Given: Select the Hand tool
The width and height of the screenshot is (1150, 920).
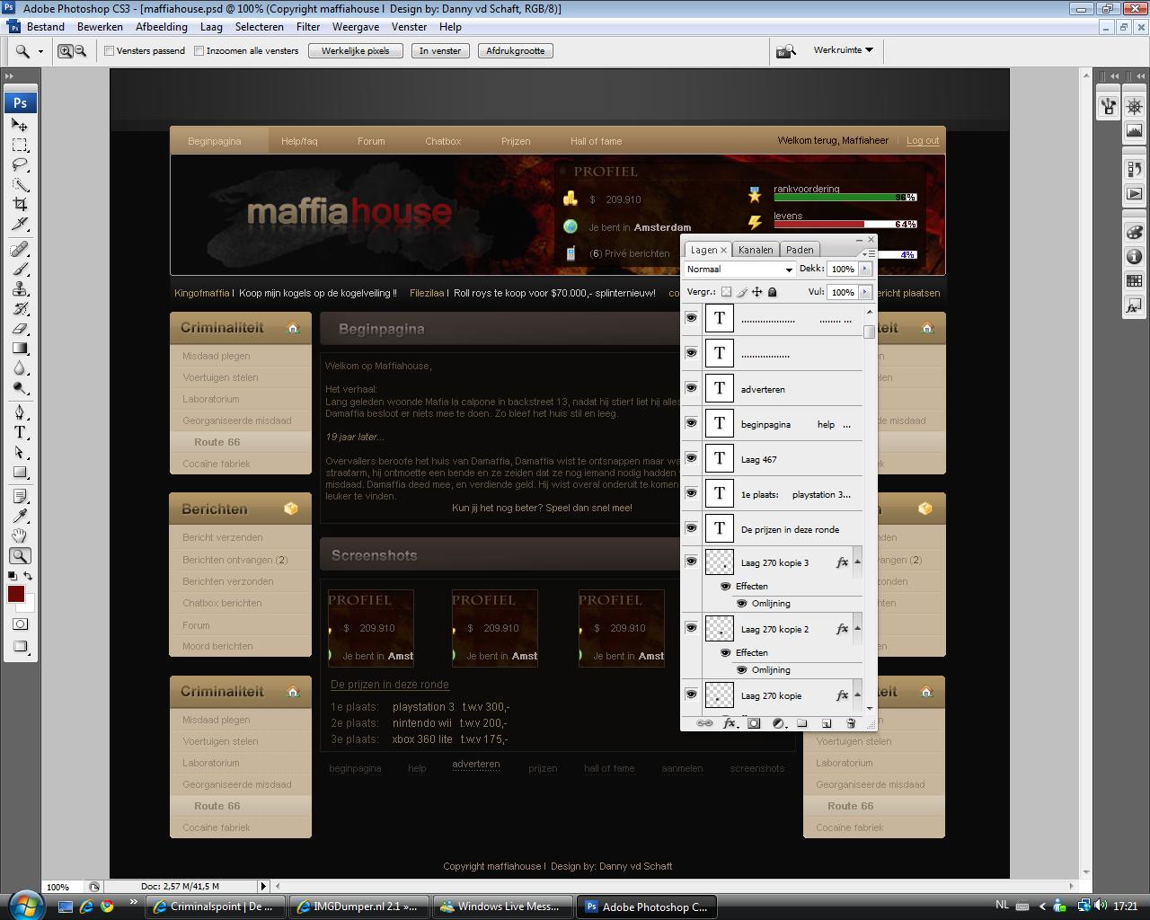Looking at the screenshot, I should [x=20, y=536].
